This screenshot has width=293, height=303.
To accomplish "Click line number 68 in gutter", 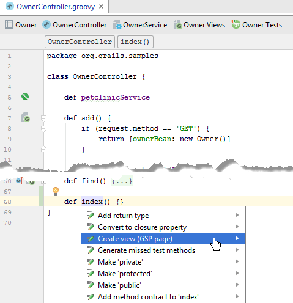I will [x=7, y=202].
